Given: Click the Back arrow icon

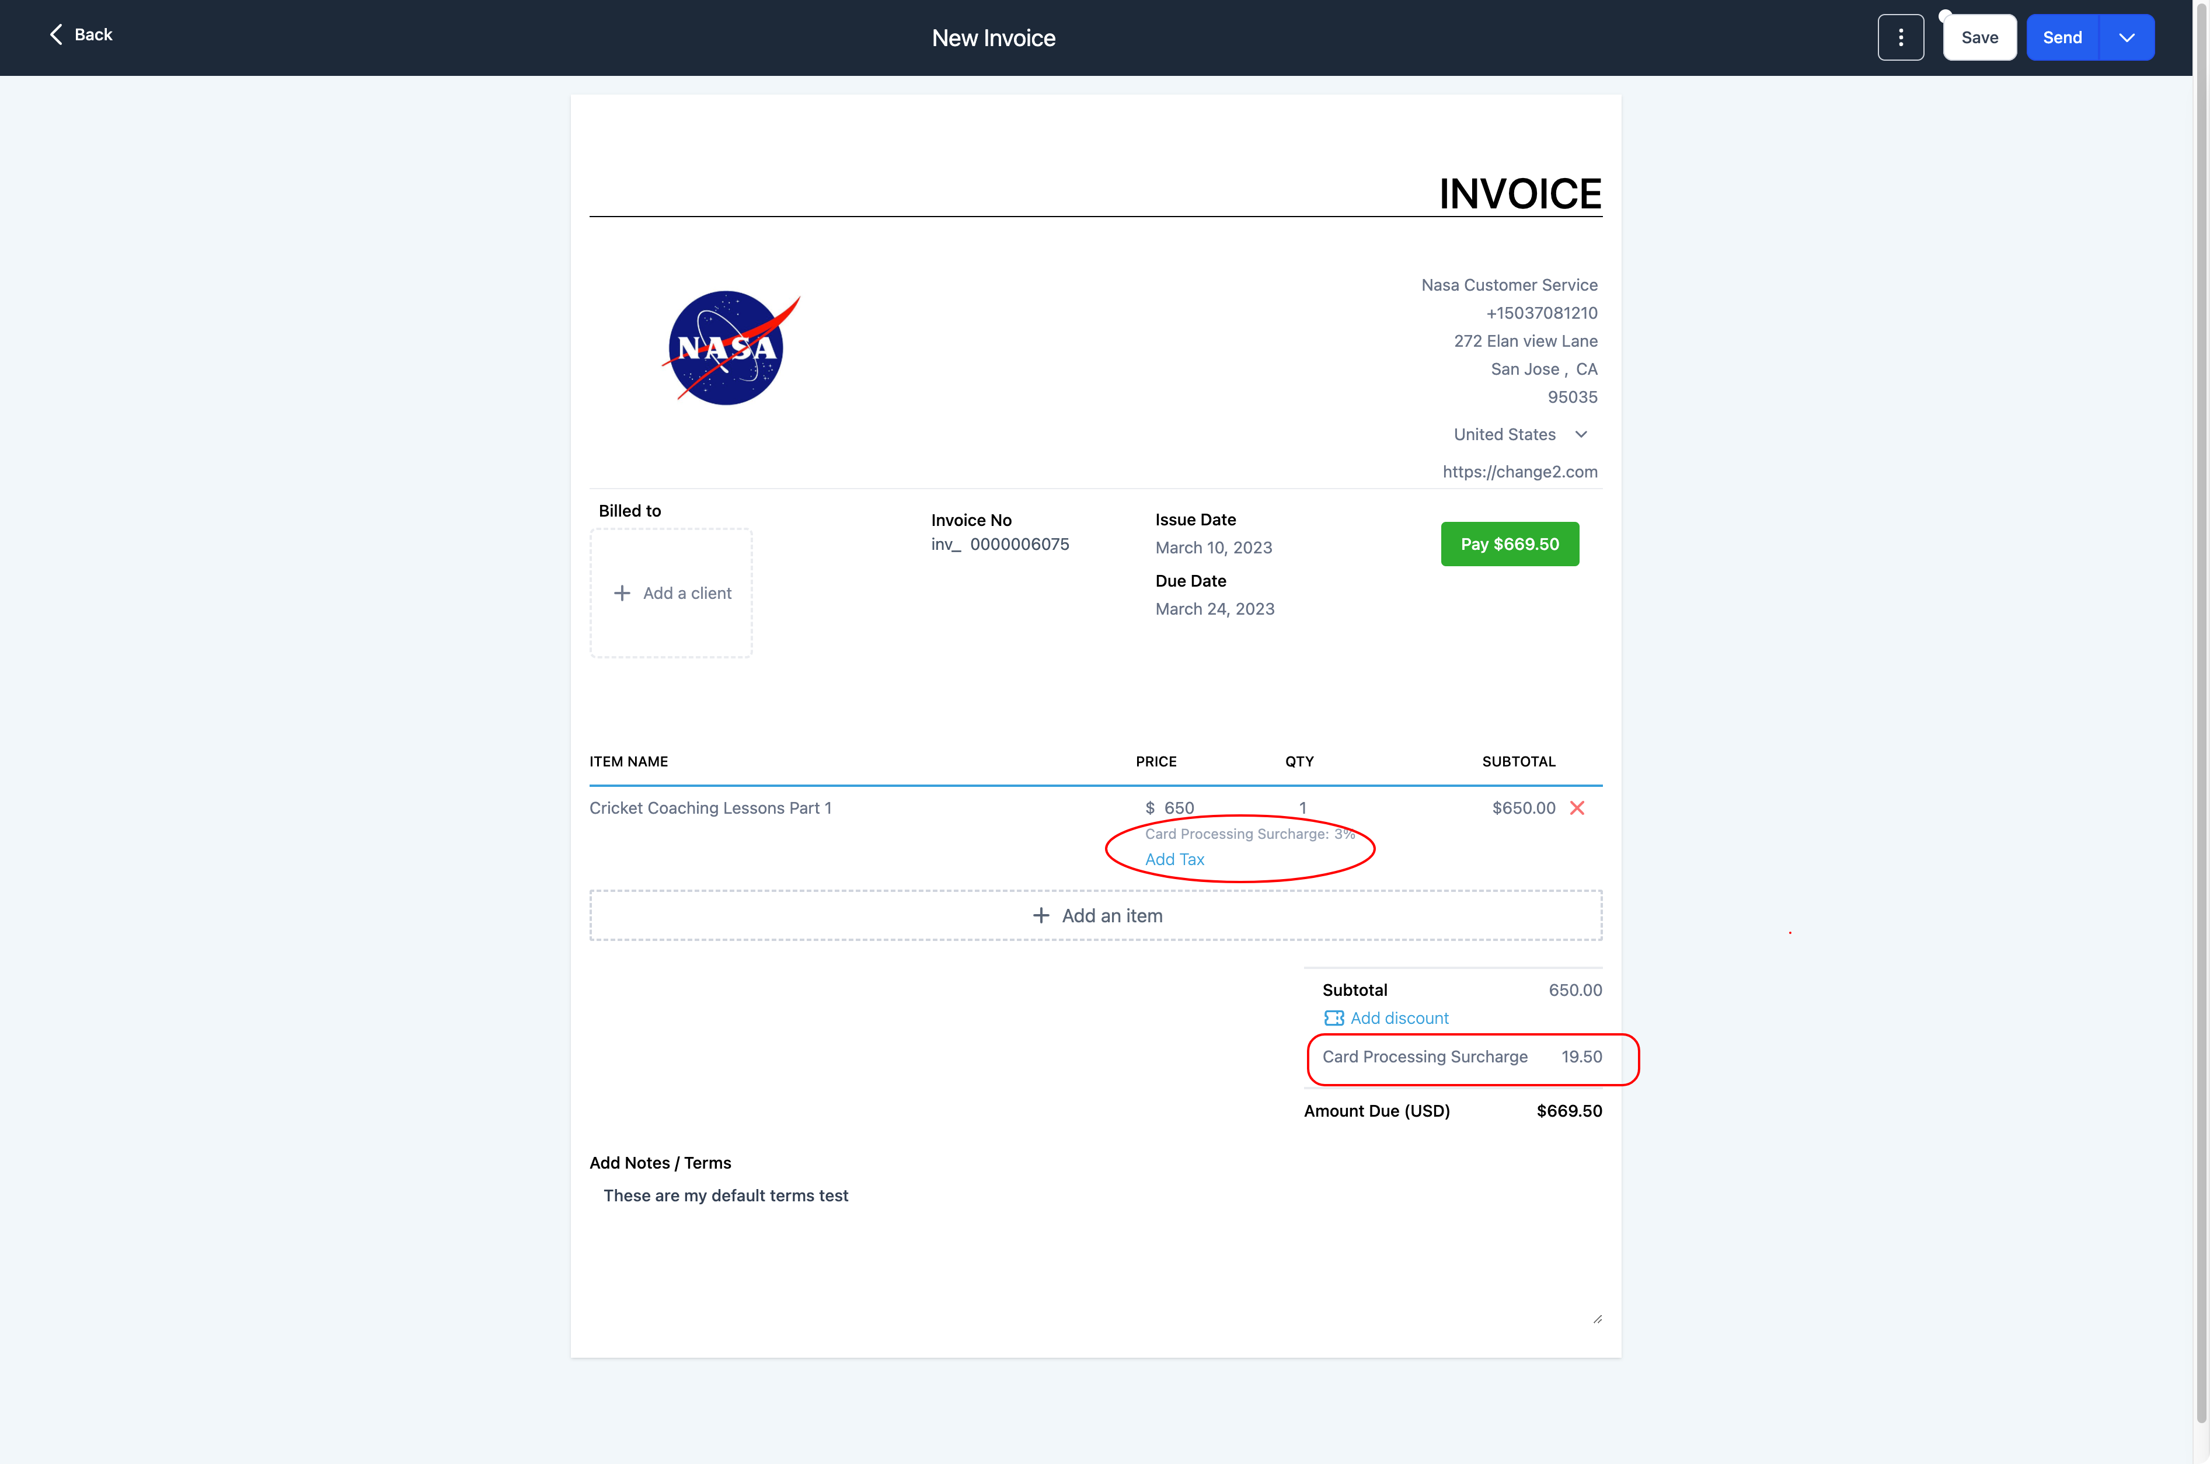Looking at the screenshot, I should [x=56, y=34].
